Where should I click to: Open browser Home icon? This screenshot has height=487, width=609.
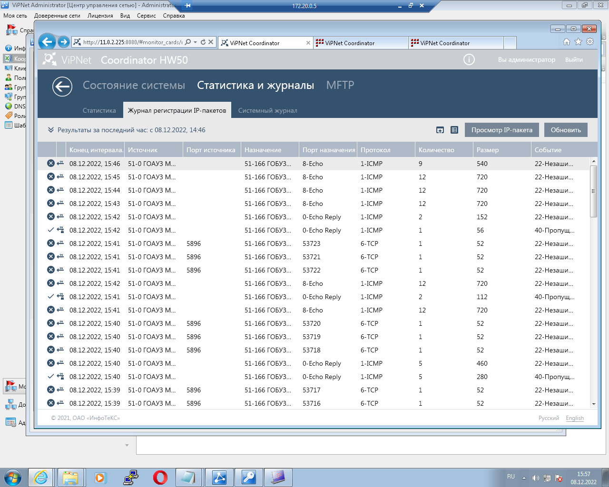566,42
